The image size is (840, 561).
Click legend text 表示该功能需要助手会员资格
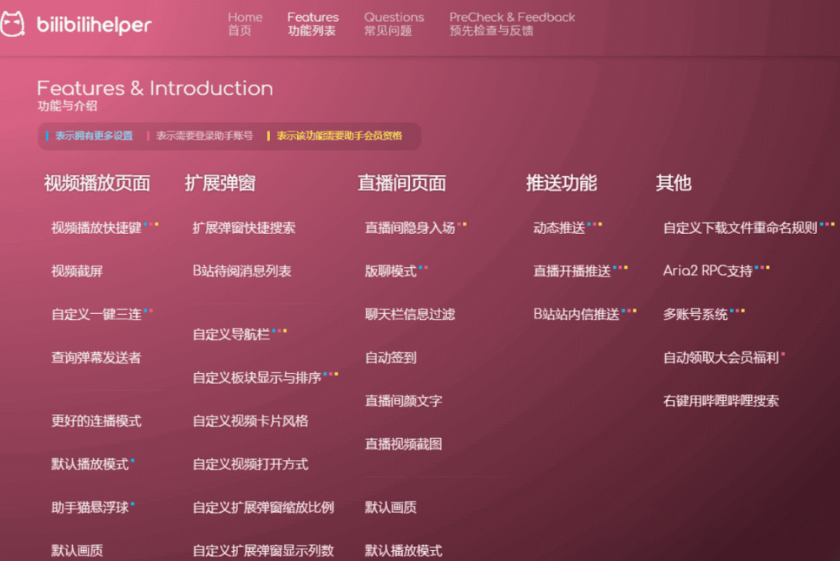339,136
